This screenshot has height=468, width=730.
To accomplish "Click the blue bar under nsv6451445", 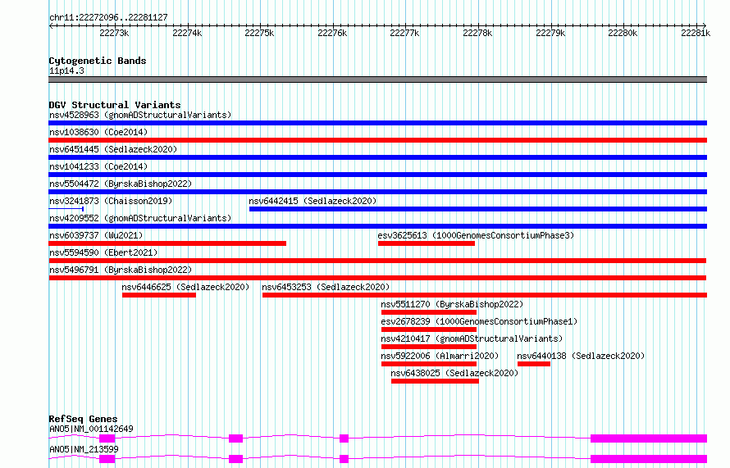I will (x=377, y=157).
